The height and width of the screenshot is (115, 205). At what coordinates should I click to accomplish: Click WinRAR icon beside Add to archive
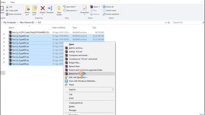point(66,48)
